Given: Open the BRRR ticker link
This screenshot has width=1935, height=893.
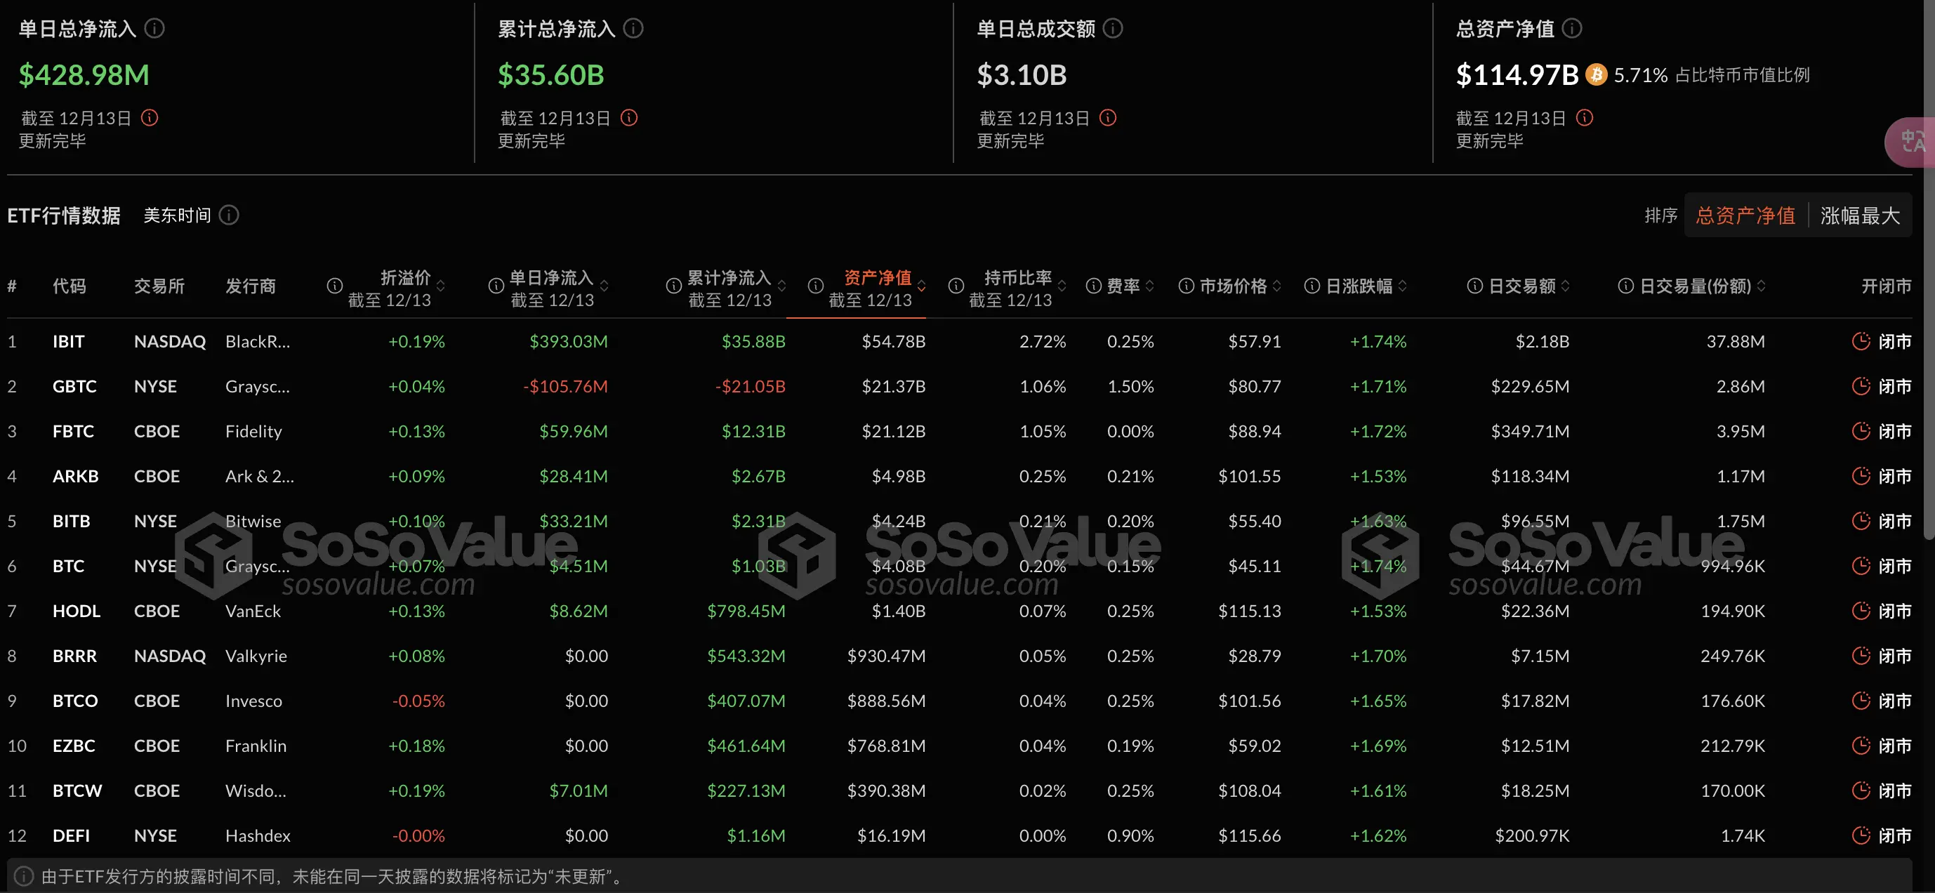Looking at the screenshot, I should [x=74, y=656].
